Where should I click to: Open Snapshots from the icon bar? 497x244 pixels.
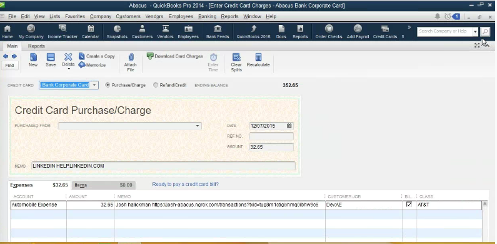117,32
